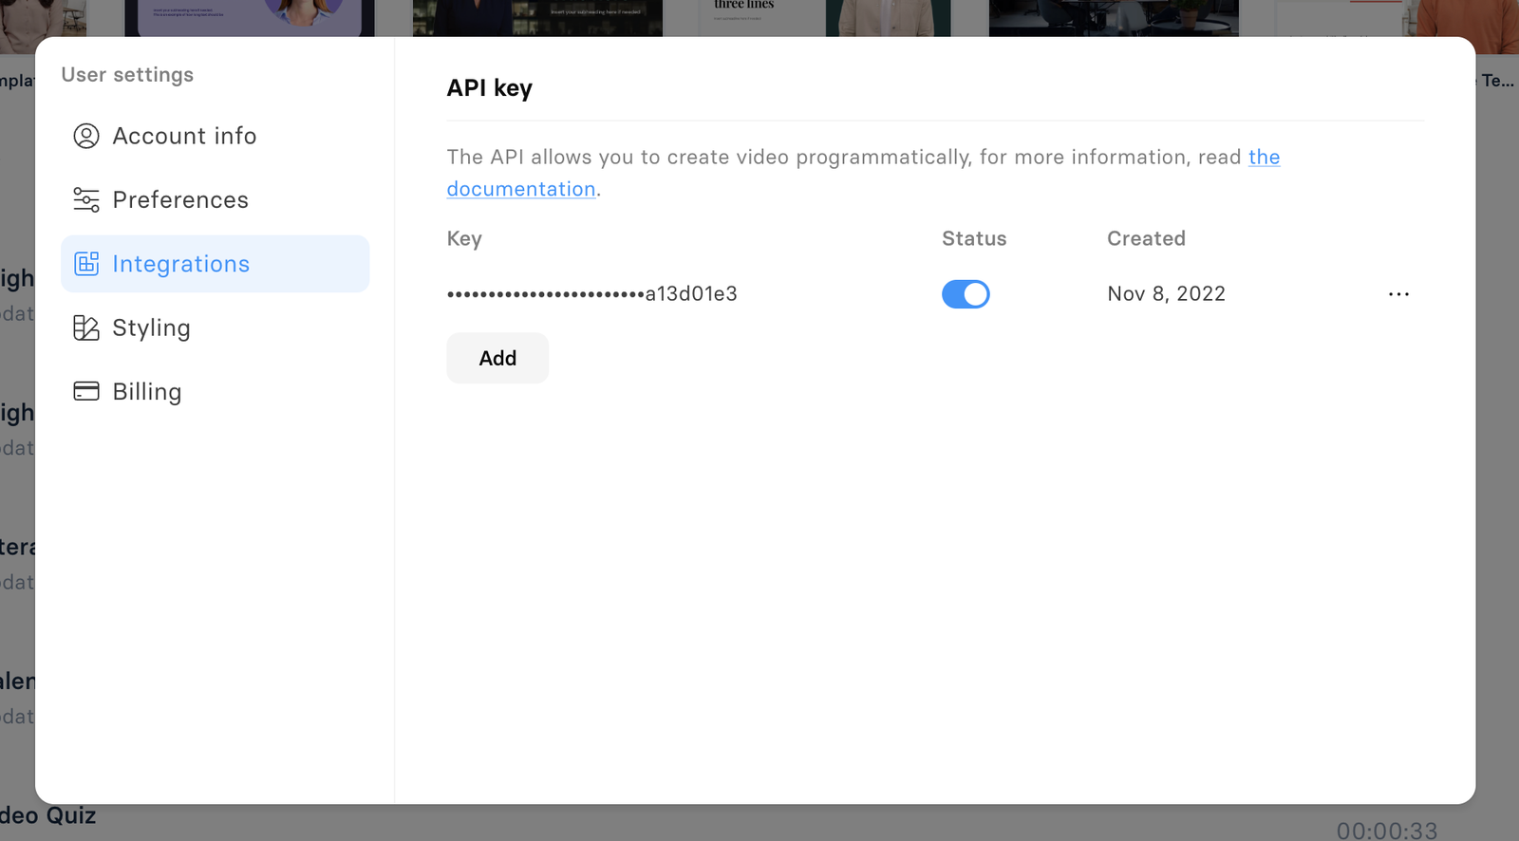Click the Integrations grid icon
Screen dimensions: 1519x841
[86, 264]
